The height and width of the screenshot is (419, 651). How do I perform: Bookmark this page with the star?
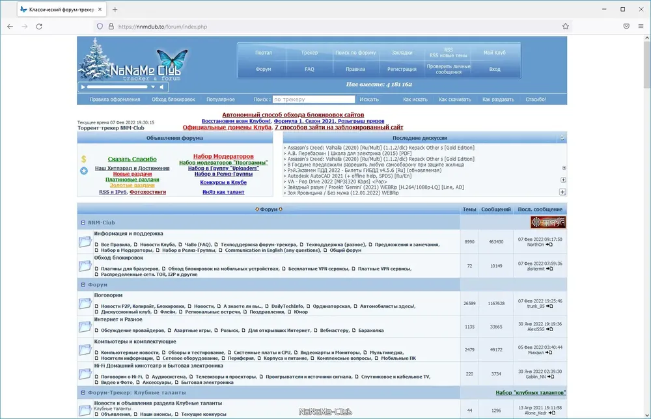coord(566,27)
